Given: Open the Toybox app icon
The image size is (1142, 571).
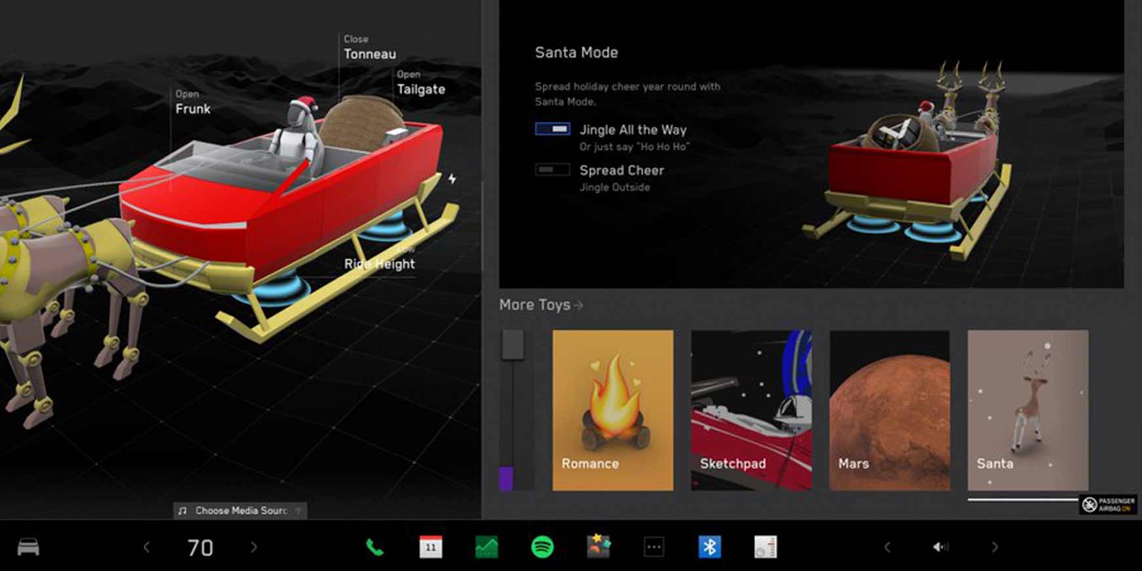Looking at the screenshot, I should click(x=598, y=546).
